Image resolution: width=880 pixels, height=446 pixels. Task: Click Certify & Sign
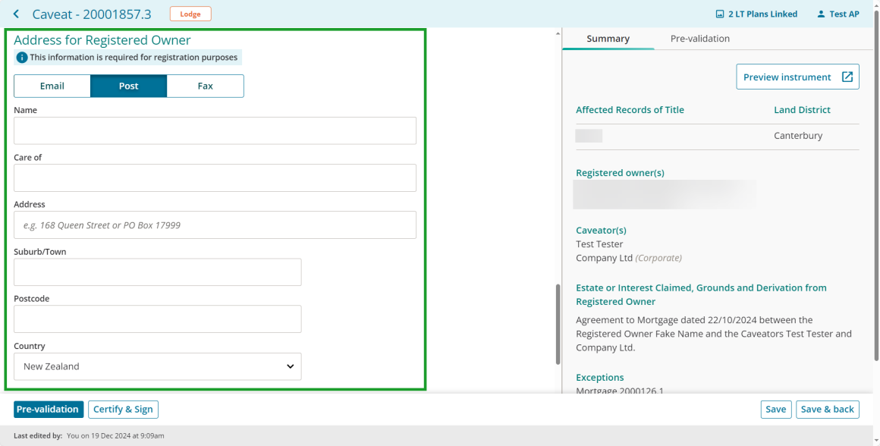[x=123, y=410]
